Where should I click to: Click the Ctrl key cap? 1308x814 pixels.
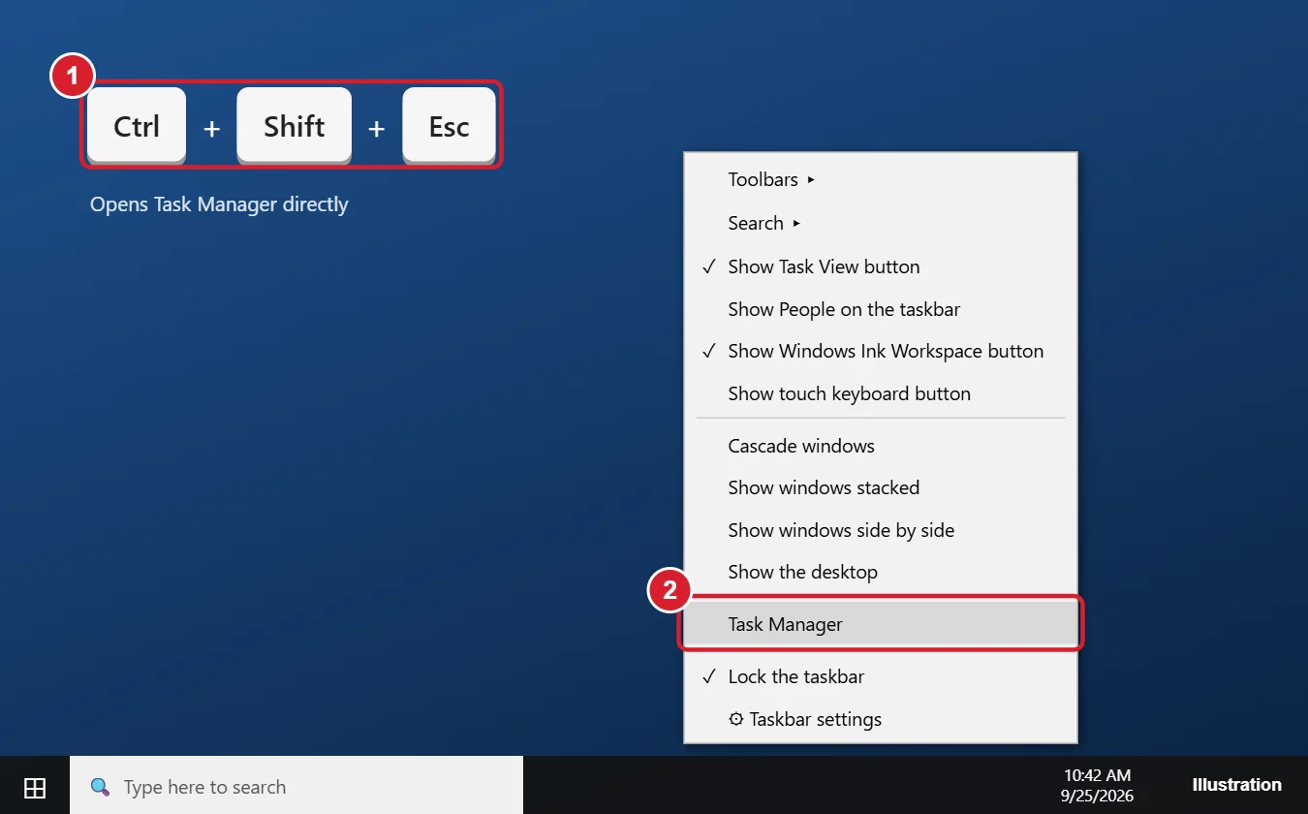tap(137, 126)
